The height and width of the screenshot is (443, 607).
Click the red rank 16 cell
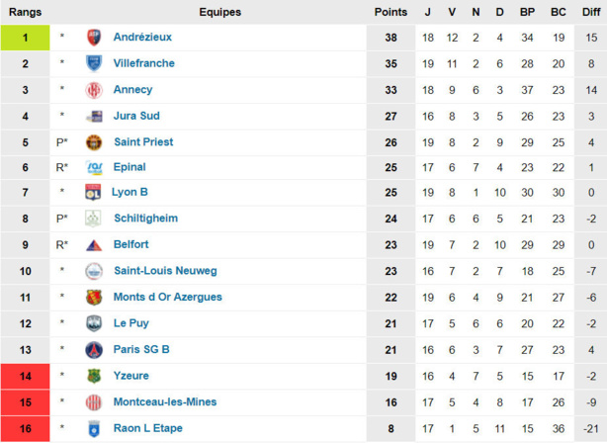click(26, 428)
